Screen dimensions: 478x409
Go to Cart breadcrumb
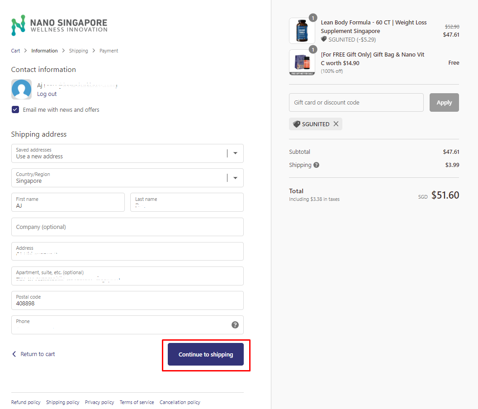tap(15, 51)
